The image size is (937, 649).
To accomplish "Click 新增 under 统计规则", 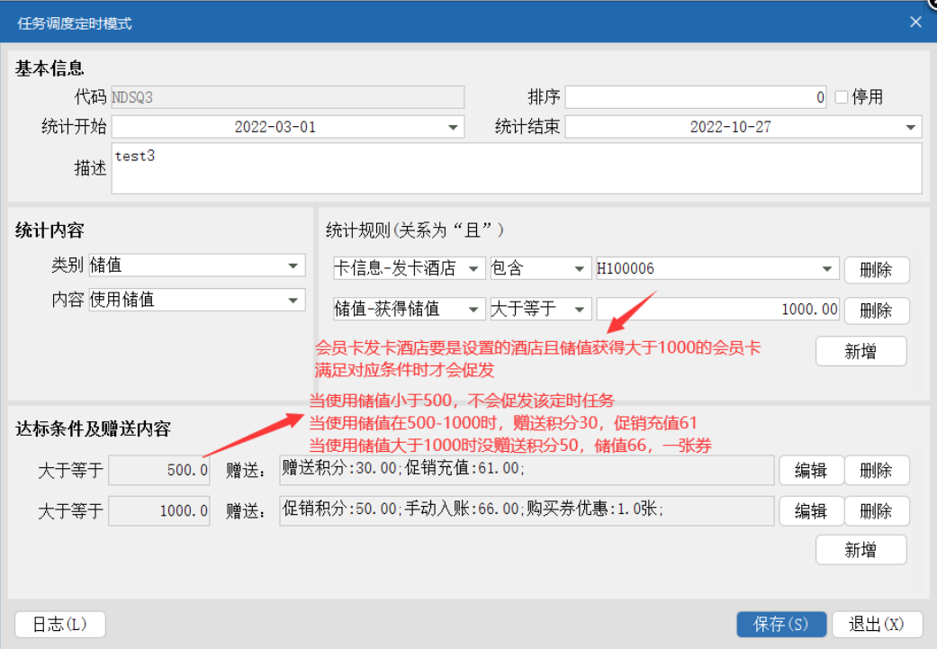I will click(x=860, y=352).
